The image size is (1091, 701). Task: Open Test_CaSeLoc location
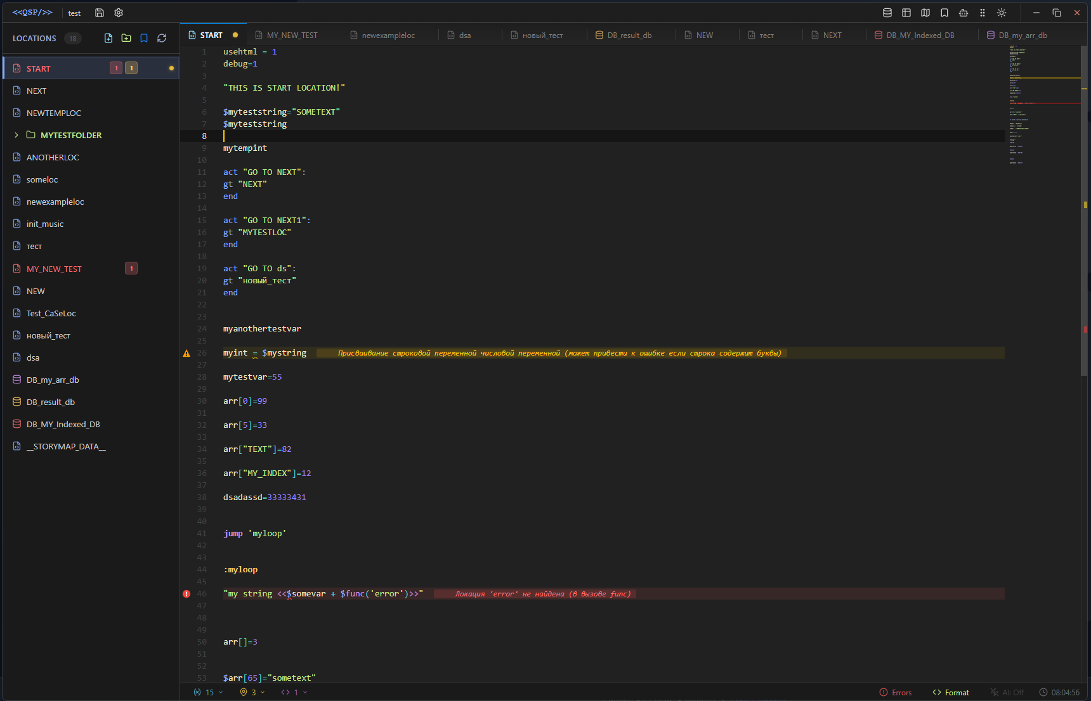(91, 313)
